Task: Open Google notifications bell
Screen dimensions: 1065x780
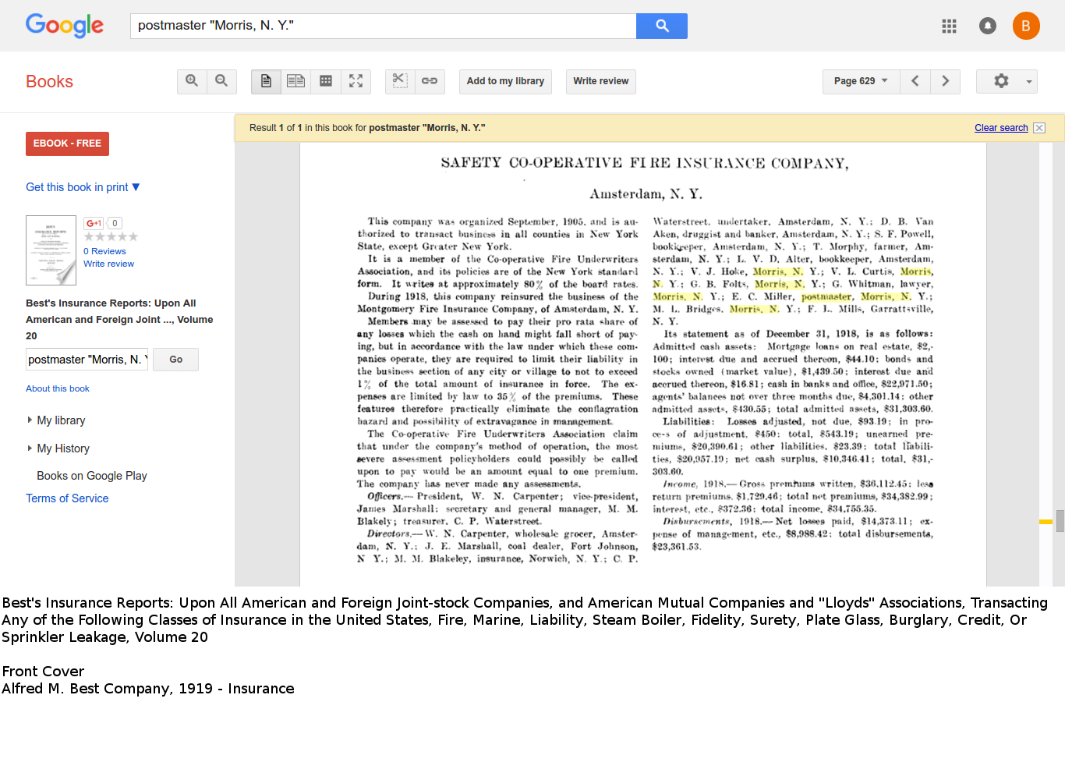Action: tap(988, 26)
